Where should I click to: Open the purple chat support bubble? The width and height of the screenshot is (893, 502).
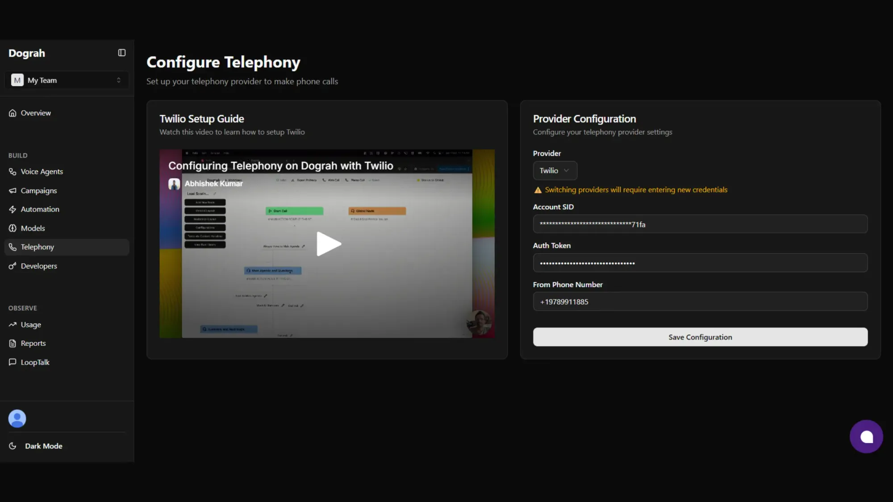(866, 436)
